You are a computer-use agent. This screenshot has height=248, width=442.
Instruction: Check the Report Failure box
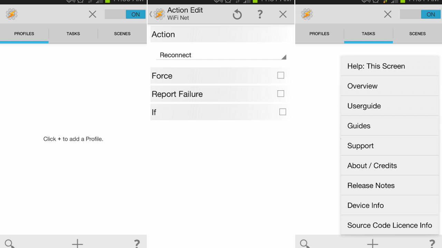click(x=281, y=94)
